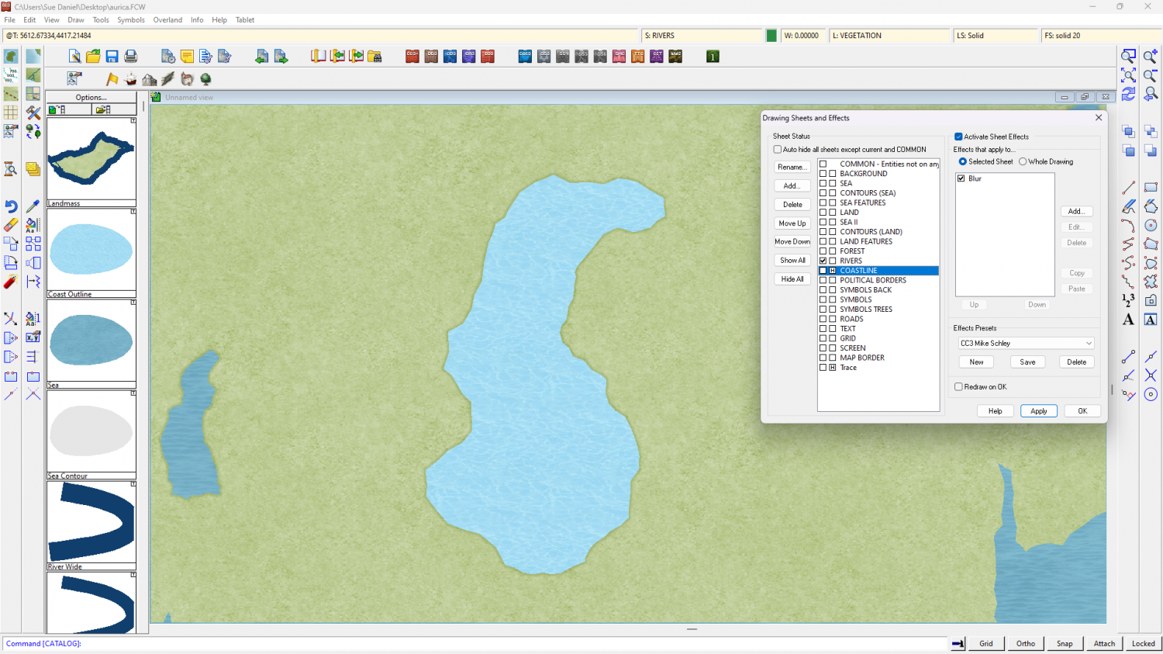Click the hammer and tools icon
This screenshot has height=654, width=1163.
[x=33, y=112]
